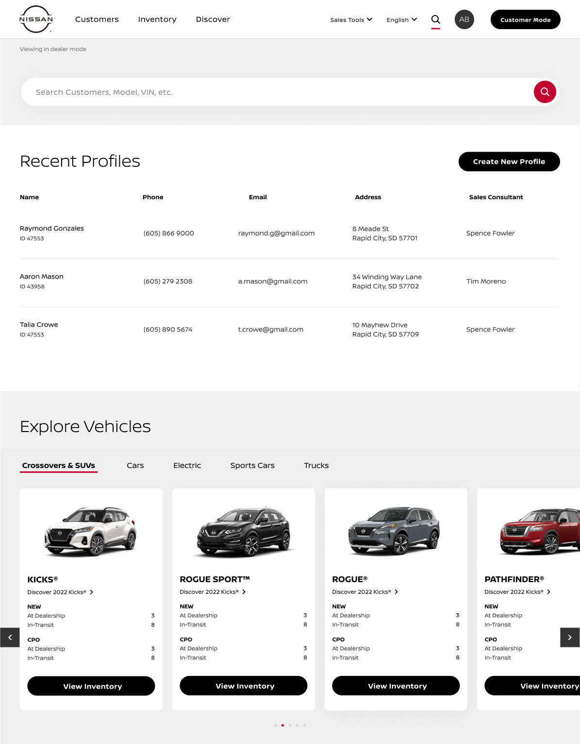Click Tim Moreno sales consultant
The height and width of the screenshot is (744, 580).
coord(486,281)
